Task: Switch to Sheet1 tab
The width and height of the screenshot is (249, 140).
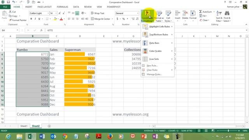Action: (24, 126)
